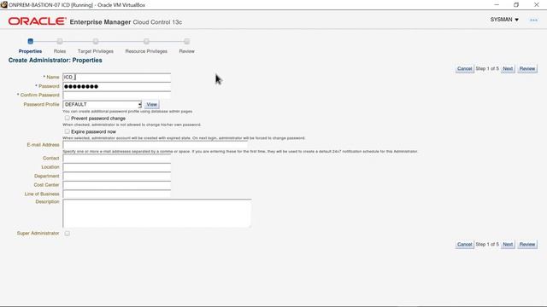Focus the Cost Center input field
The image size is (547, 307).
117,185
